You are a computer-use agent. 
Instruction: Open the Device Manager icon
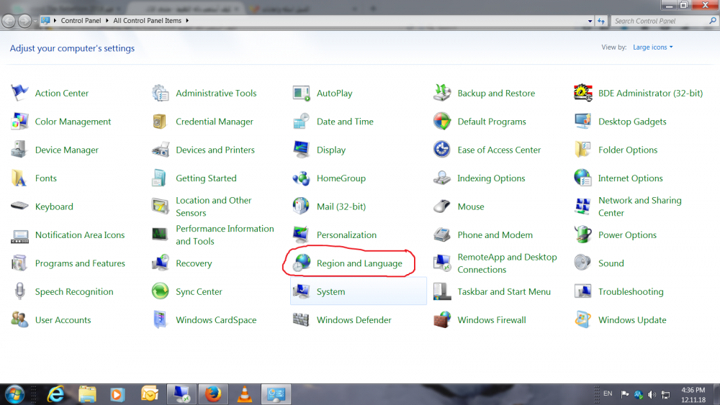pyautogui.click(x=19, y=150)
